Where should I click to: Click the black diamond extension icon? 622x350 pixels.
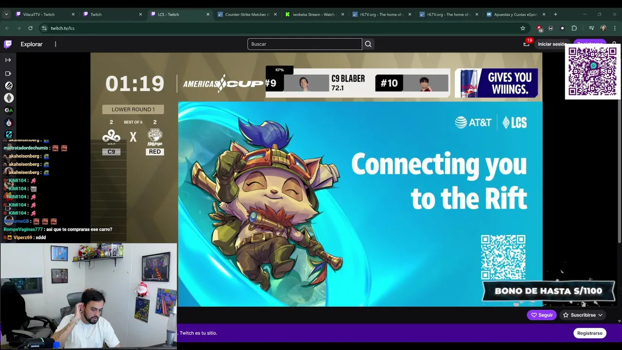click(562, 28)
